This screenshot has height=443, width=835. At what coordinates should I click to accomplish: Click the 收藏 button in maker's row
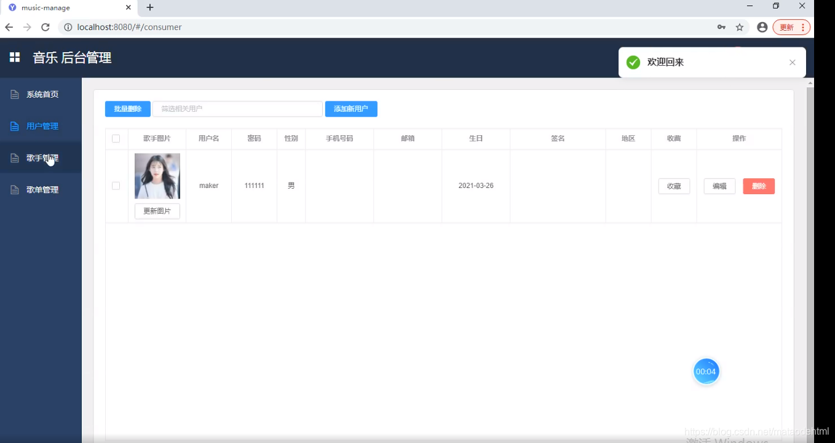click(x=674, y=186)
